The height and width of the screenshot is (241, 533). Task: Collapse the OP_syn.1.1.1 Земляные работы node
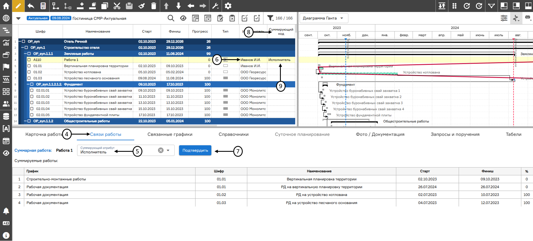point(25,54)
